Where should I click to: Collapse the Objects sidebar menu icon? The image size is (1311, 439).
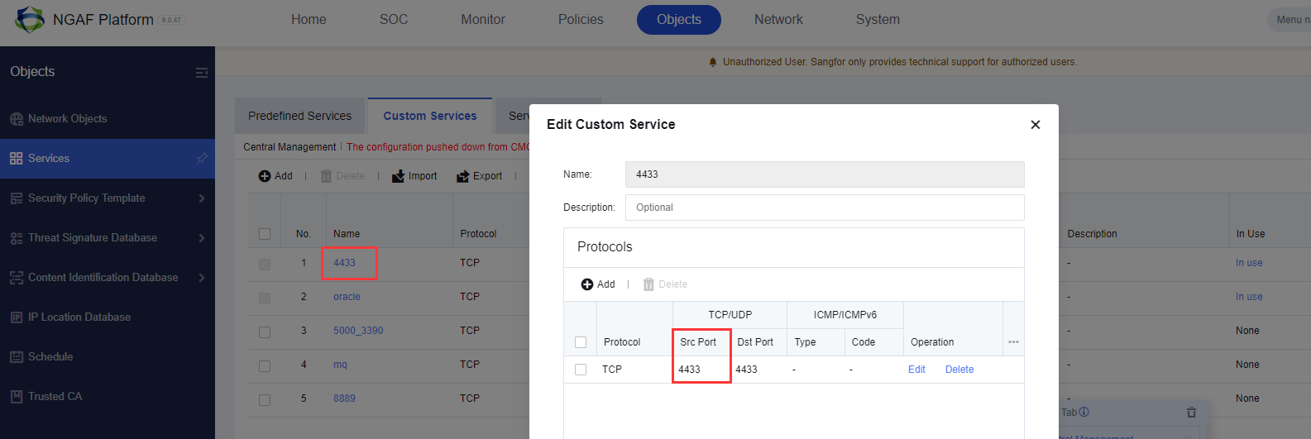tap(201, 73)
